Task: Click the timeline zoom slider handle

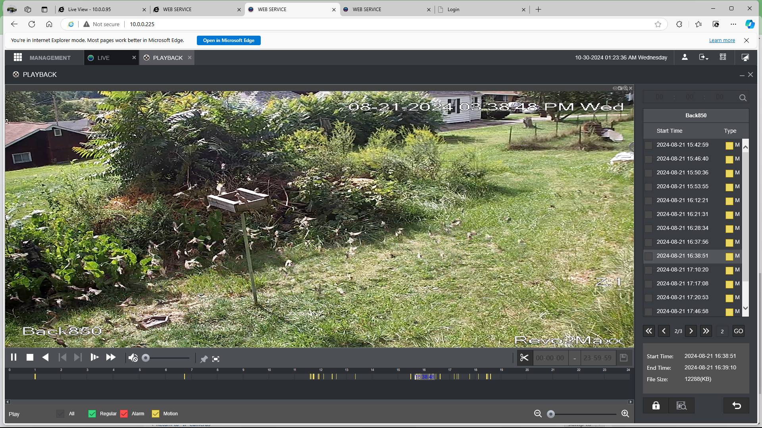Action: pyautogui.click(x=550, y=414)
